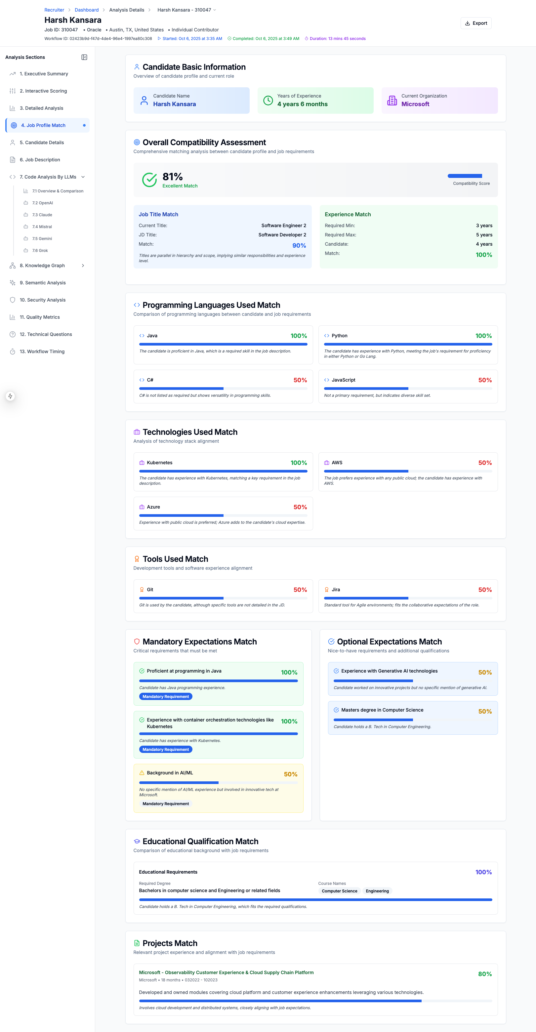Click the Technical Questions help icon

point(13,335)
